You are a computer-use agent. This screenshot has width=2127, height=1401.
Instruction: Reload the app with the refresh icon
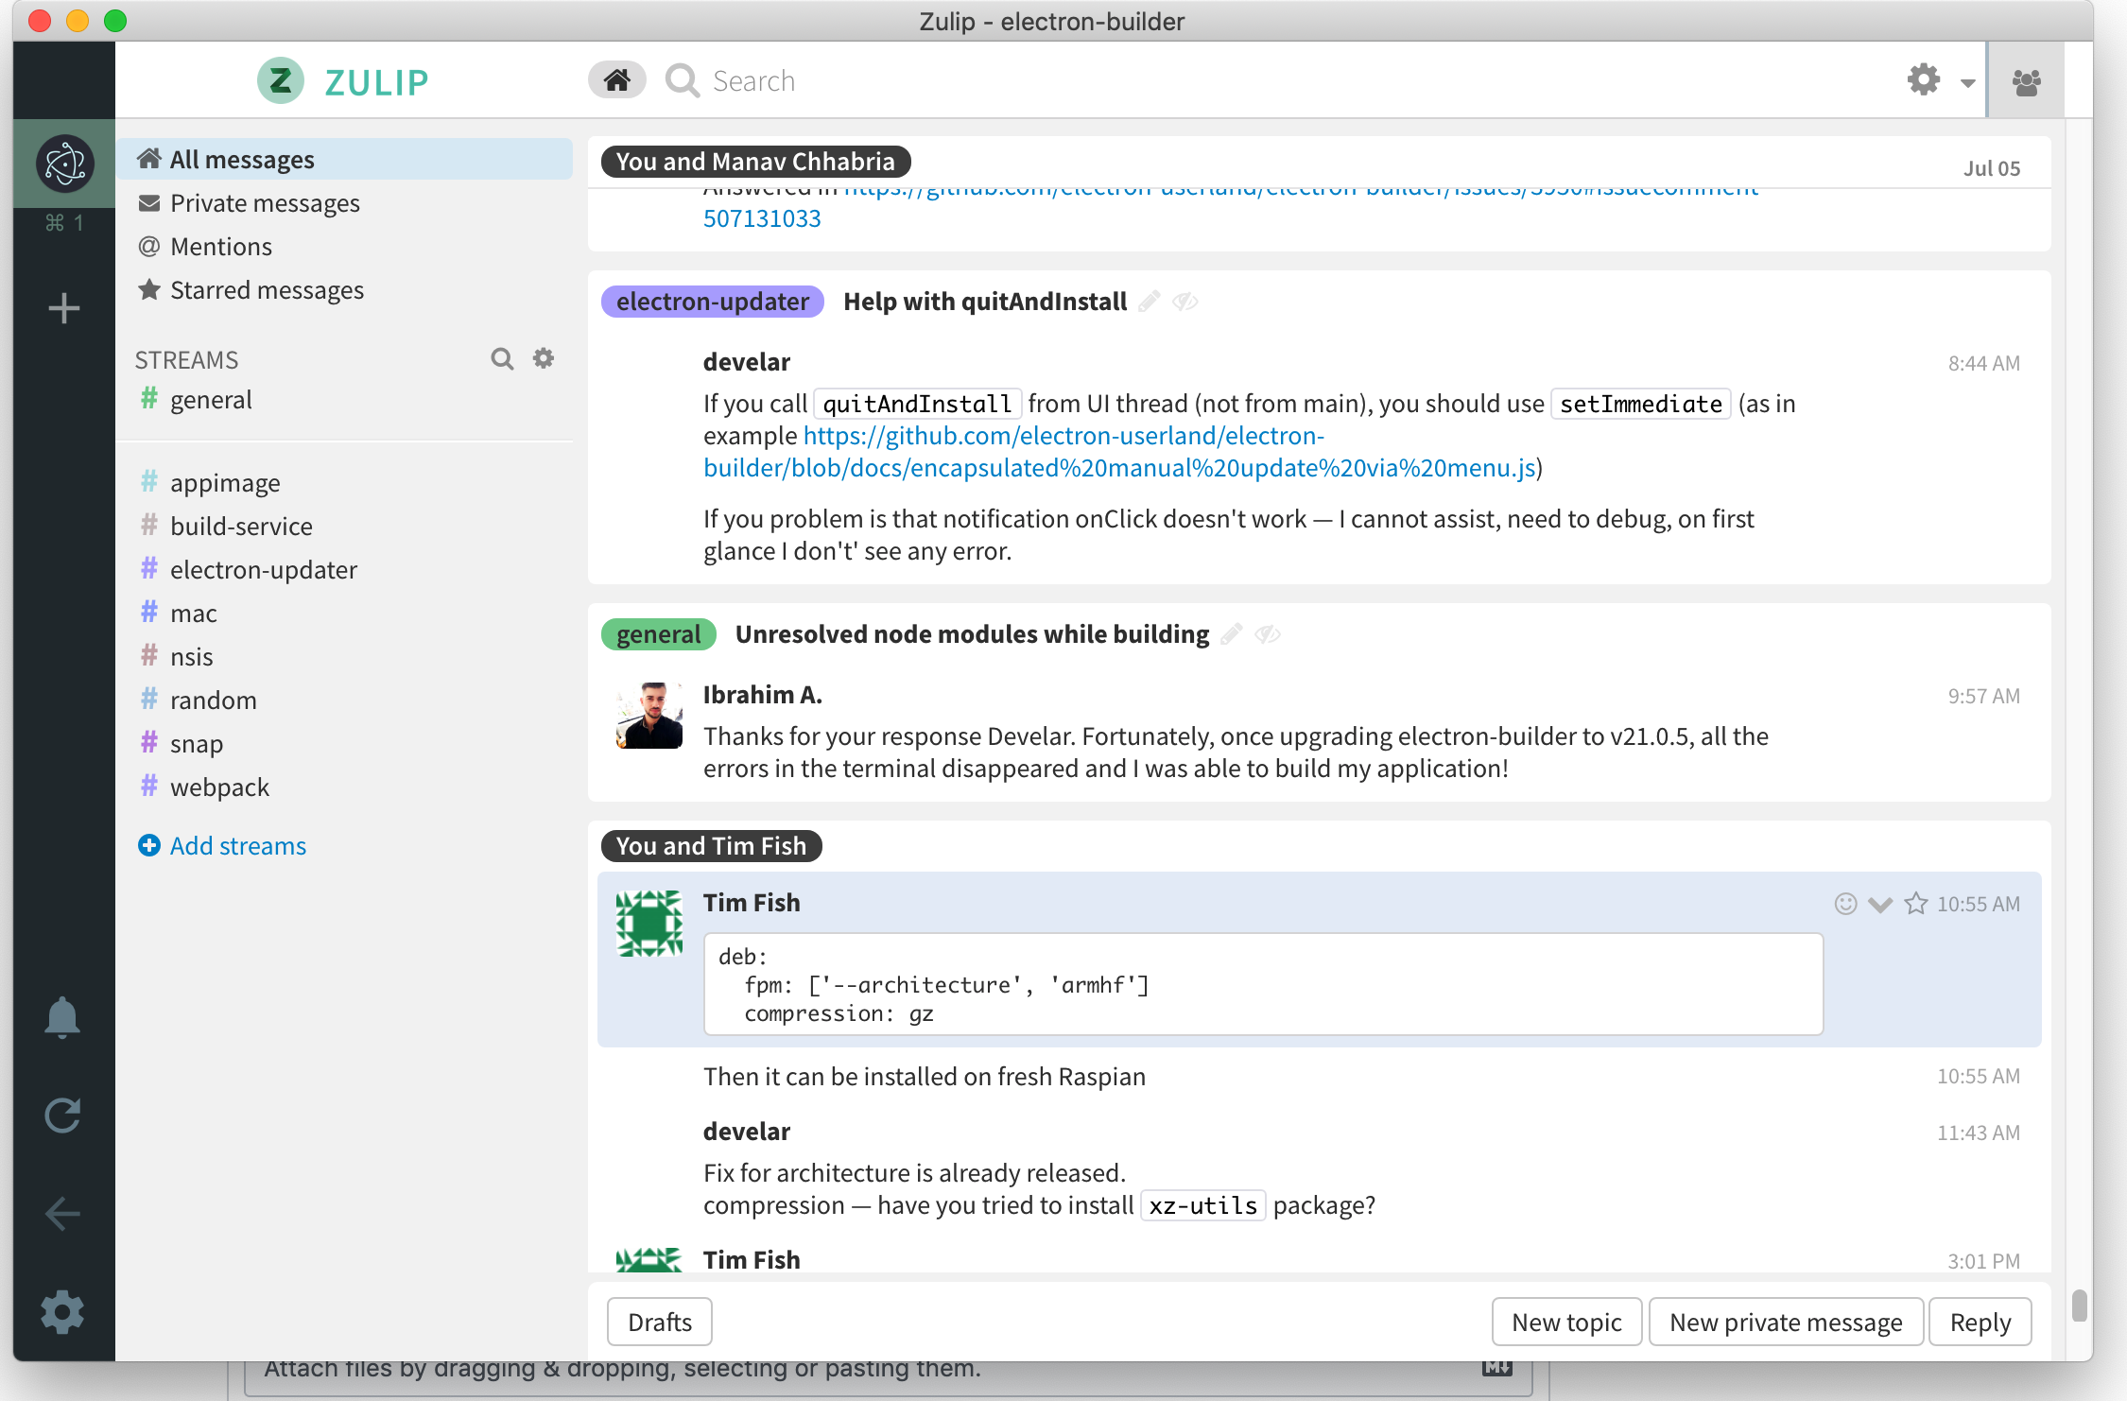click(62, 1116)
